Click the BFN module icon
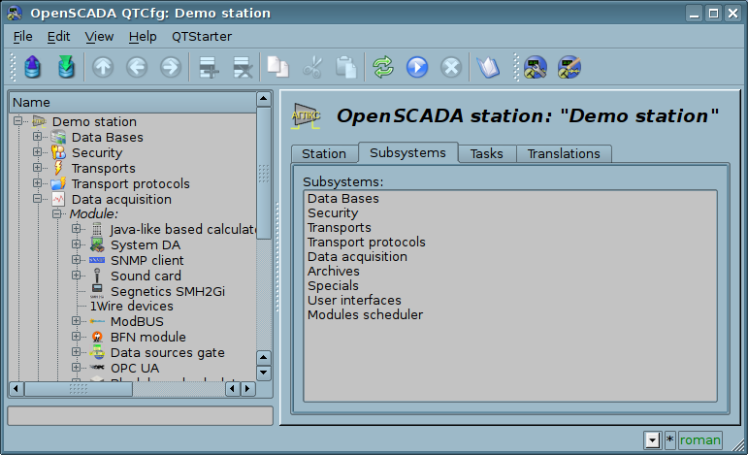Viewport: 748px width, 455px height. pyautogui.click(x=97, y=338)
